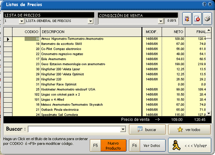The height and width of the screenshot is (155, 215).
Task: Open the price list number dropdown
Action: pos(21,21)
